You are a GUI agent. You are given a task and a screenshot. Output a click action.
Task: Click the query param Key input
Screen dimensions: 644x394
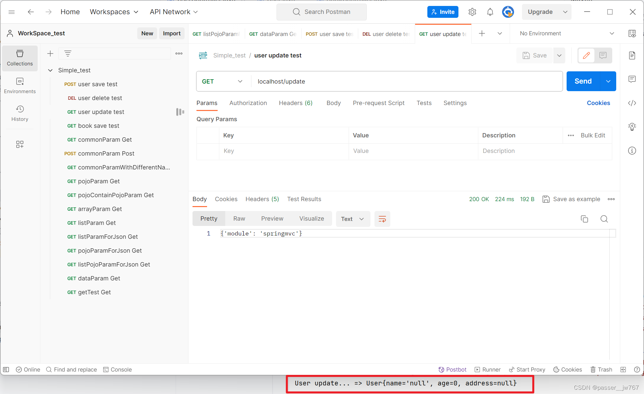[284, 151]
